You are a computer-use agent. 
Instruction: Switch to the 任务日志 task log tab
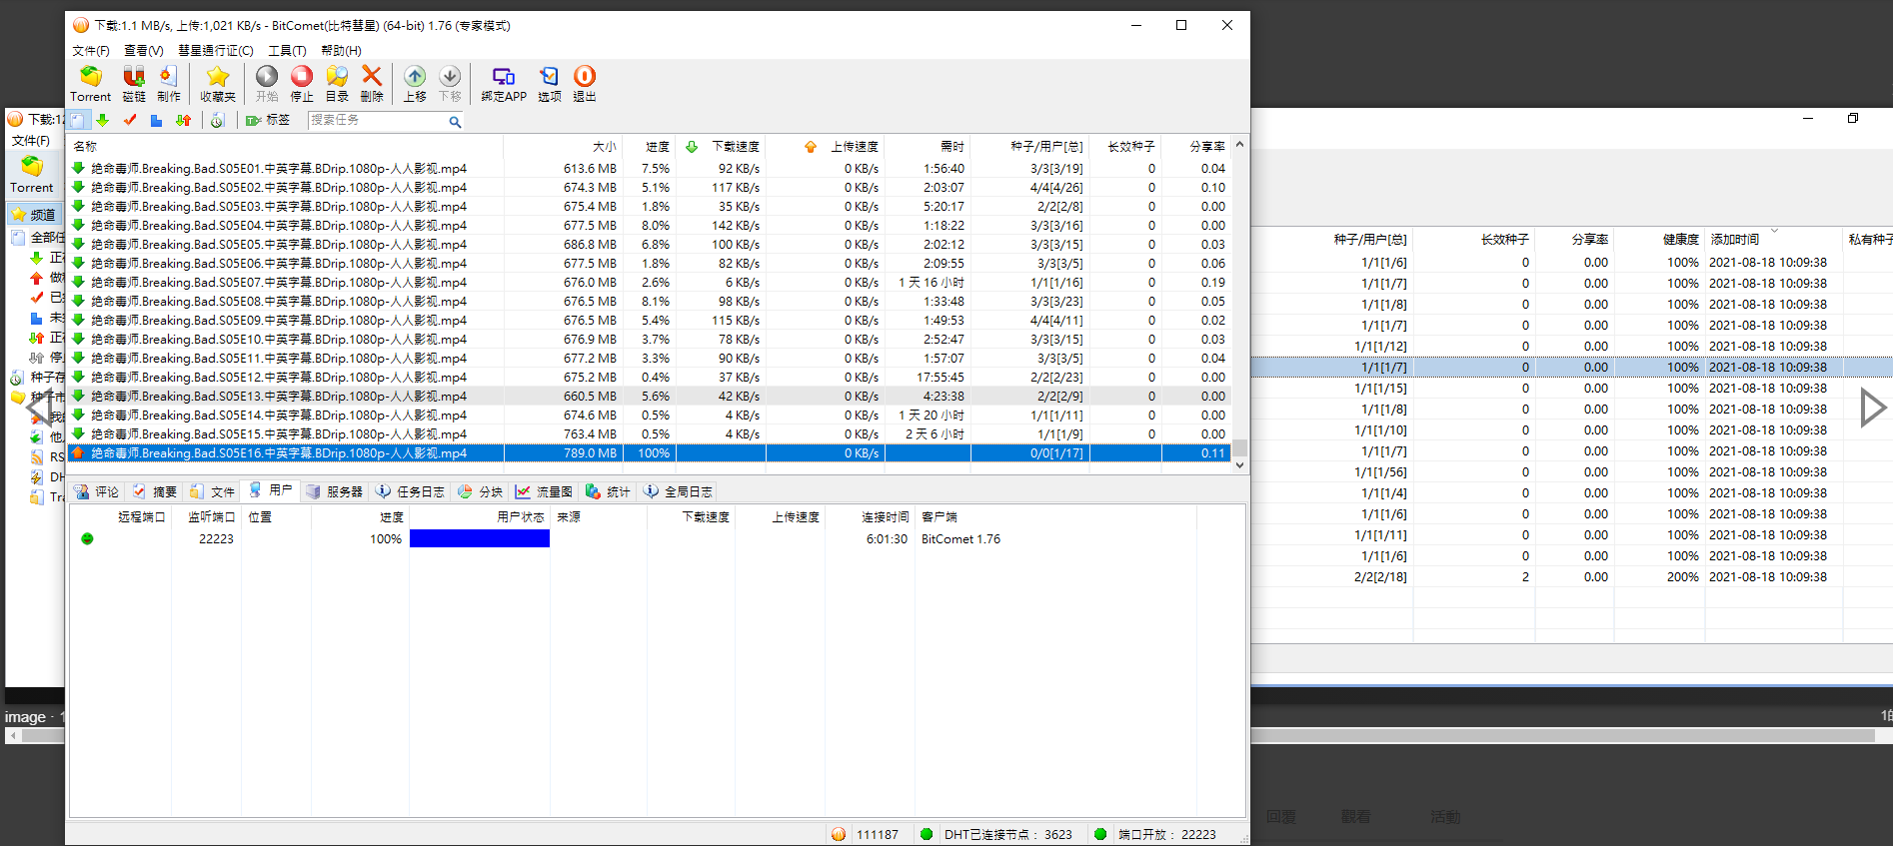[411, 491]
